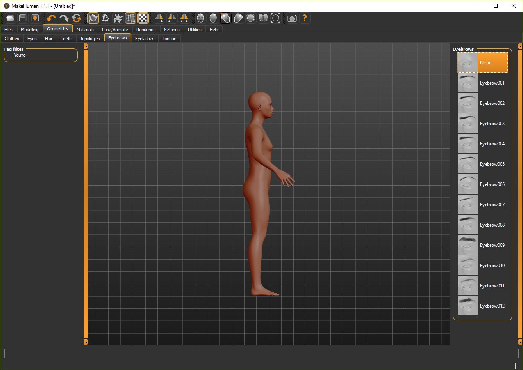Click the Redo arrow icon

64,18
